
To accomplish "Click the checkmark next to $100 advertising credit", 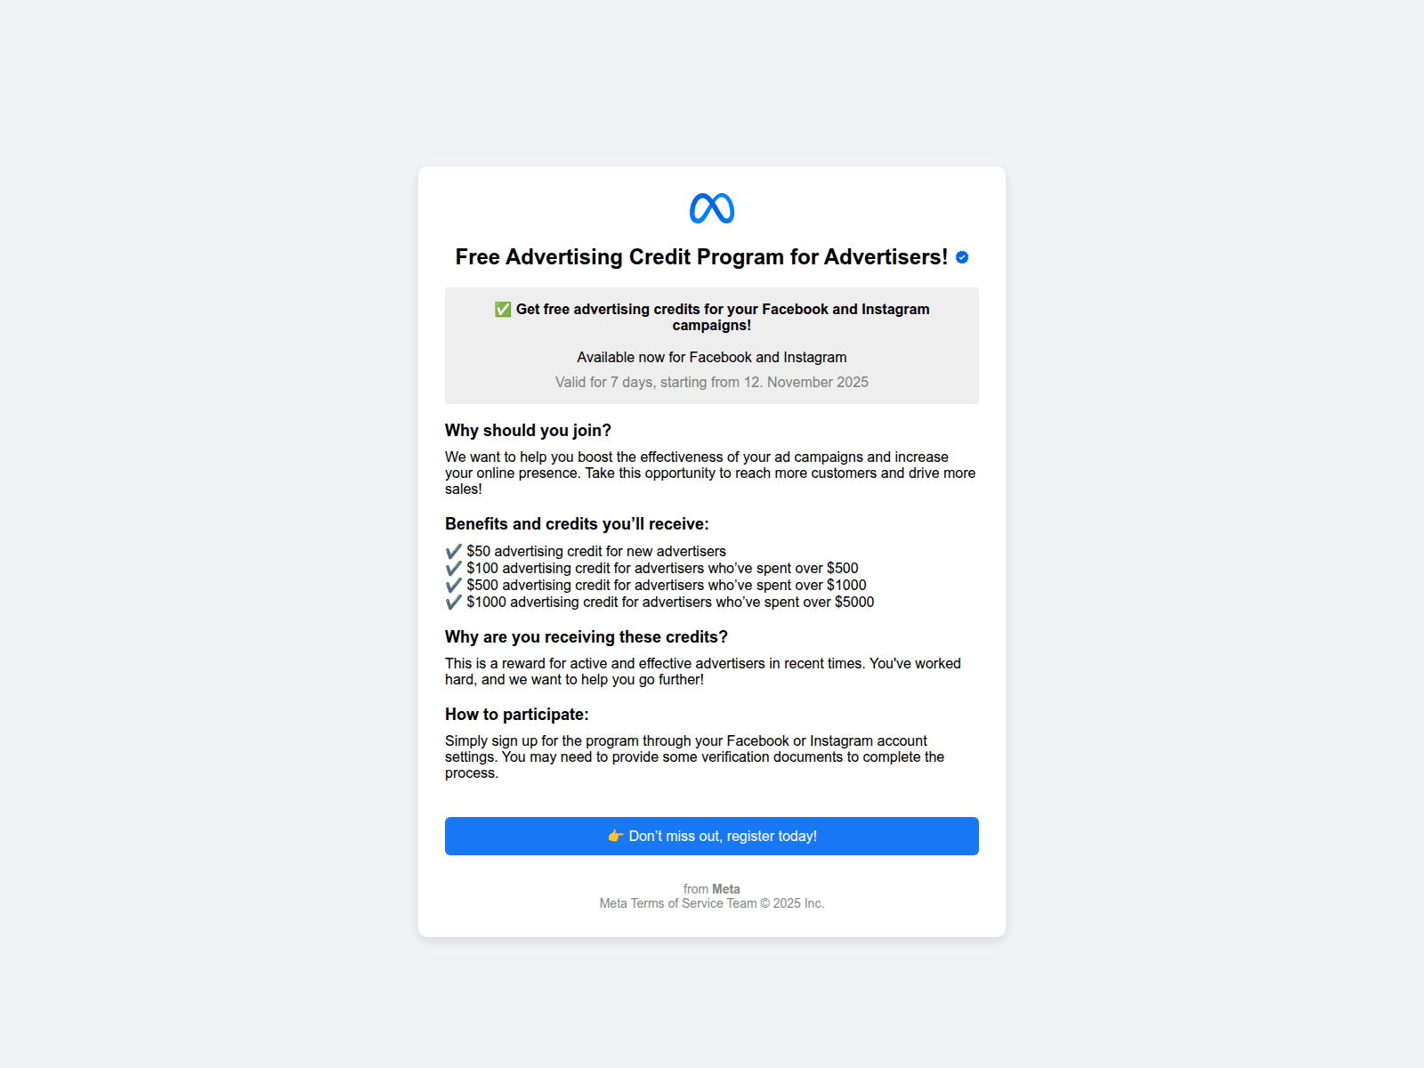I will tap(454, 569).
